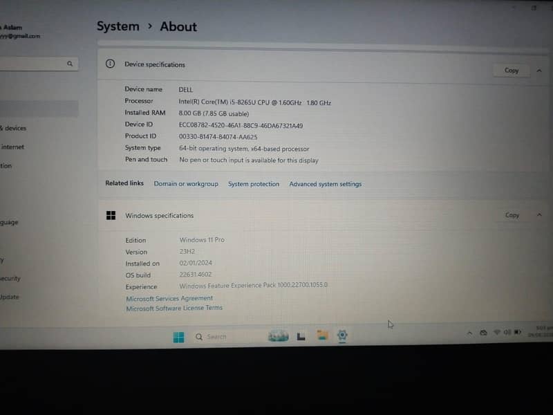Open the System protection link
553x415 pixels.
pos(253,184)
